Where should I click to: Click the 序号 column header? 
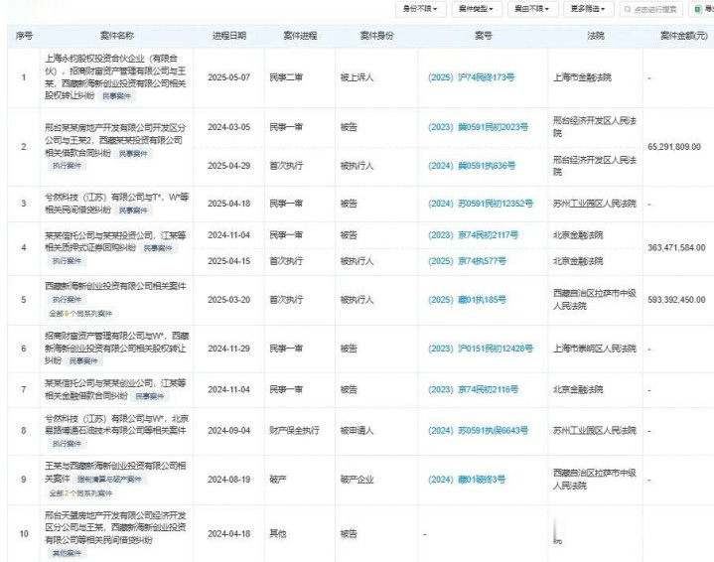coord(24,36)
